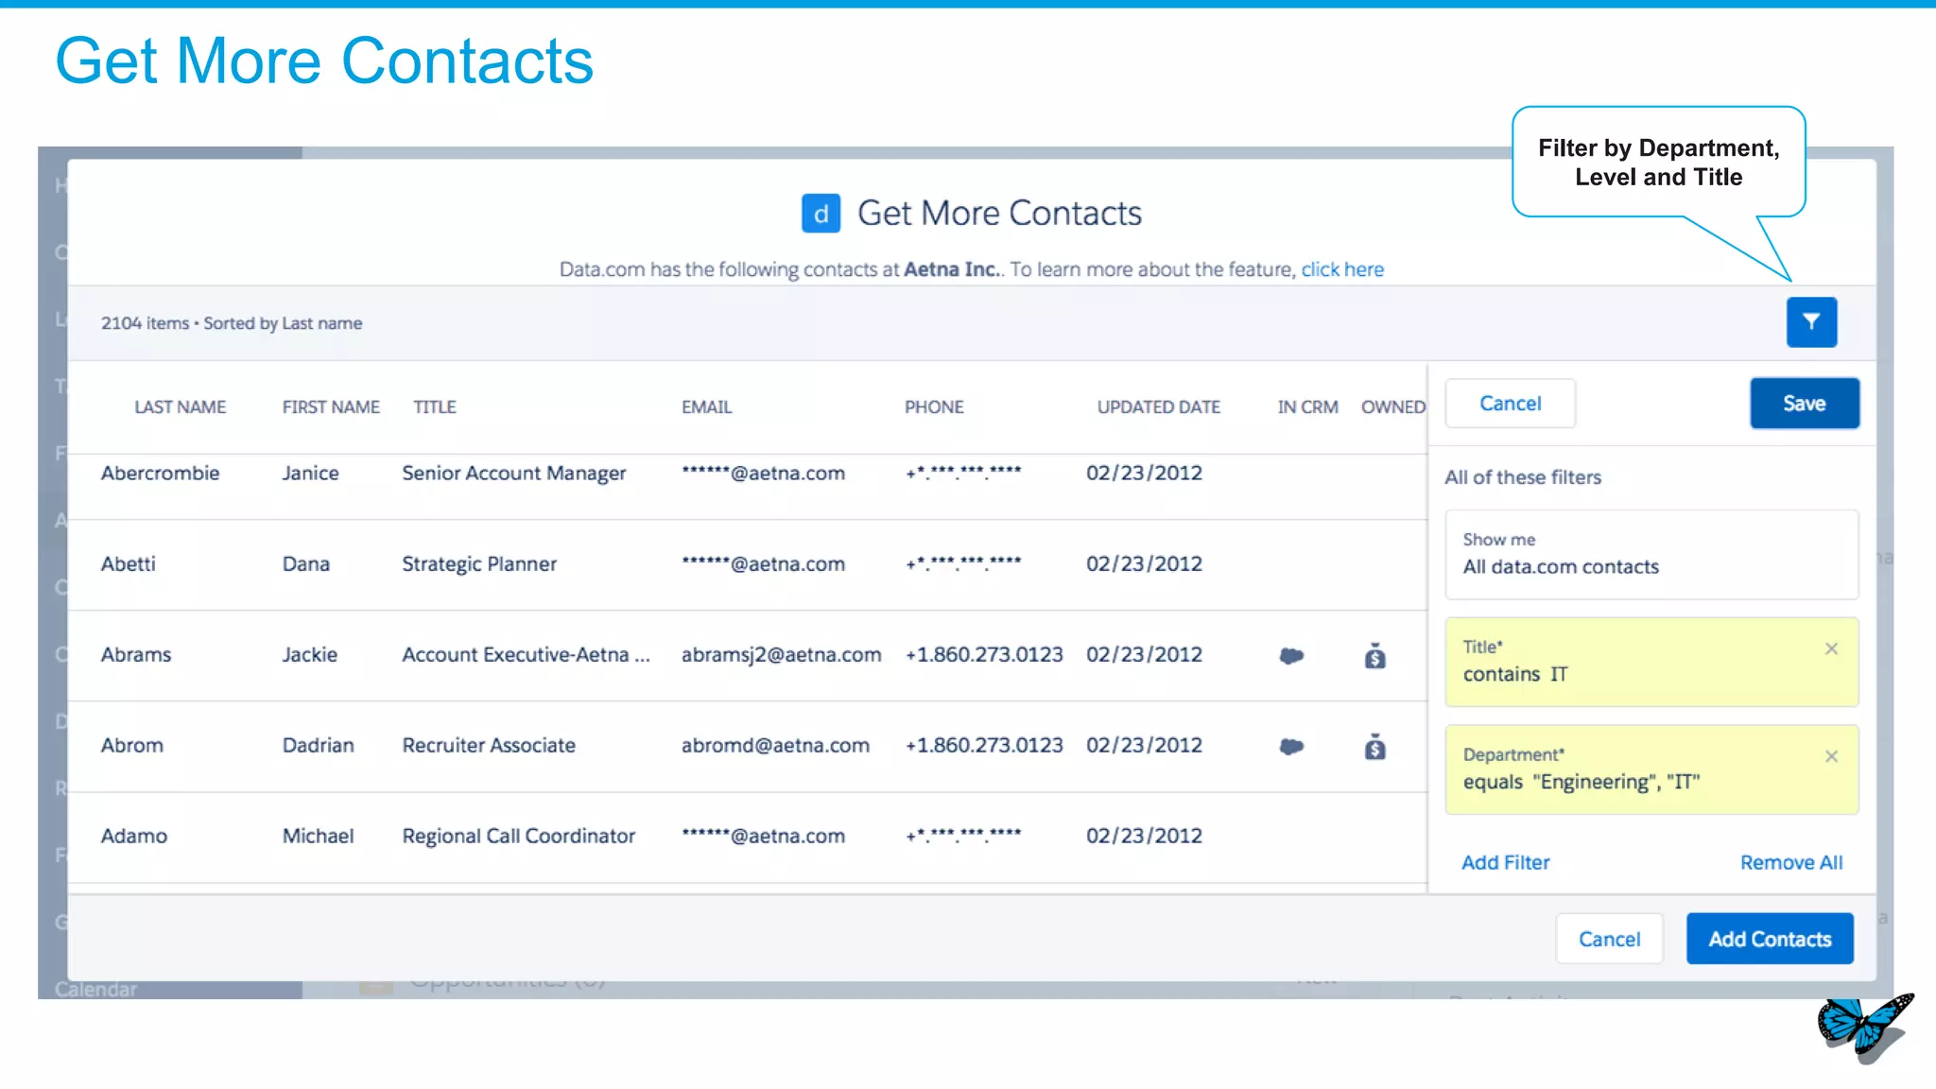Click the In CRM column header
The width and height of the screenshot is (1936, 1089).
tap(1307, 406)
